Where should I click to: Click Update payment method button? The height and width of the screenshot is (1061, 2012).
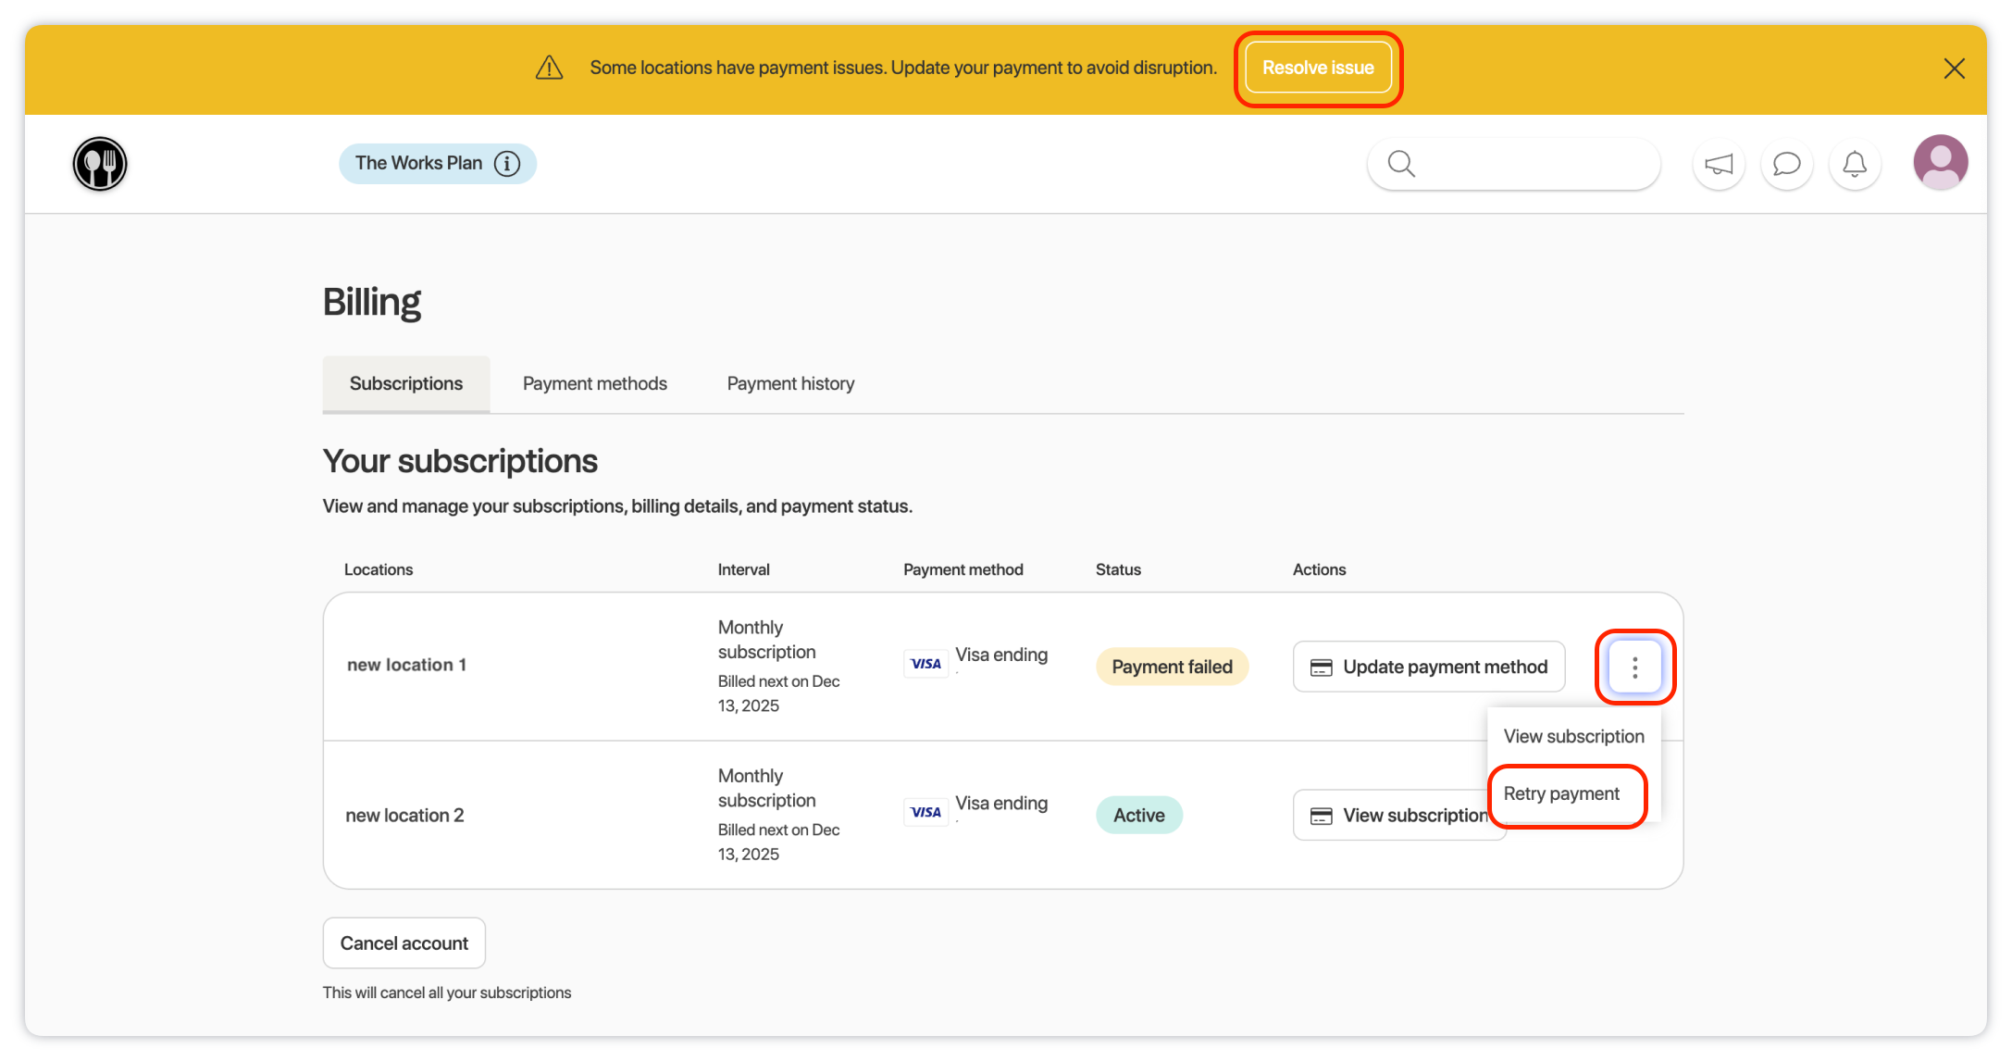pos(1428,667)
